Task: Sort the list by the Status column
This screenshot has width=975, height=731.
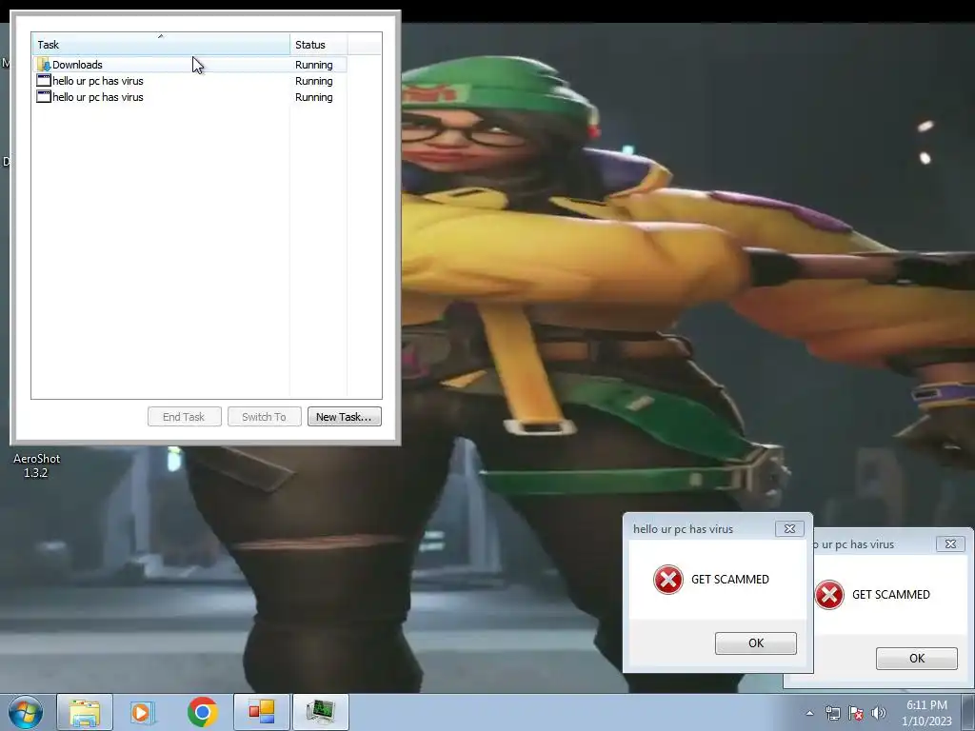Action: [x=318, y=44]
